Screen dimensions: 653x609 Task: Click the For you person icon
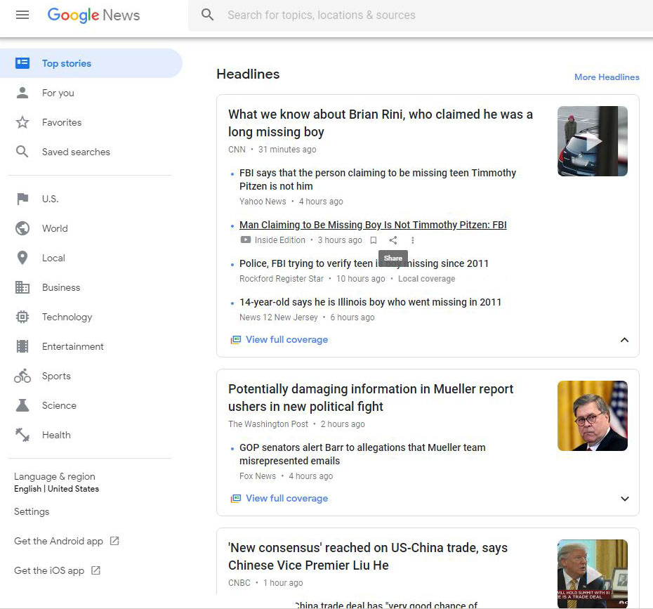point(22,93)
